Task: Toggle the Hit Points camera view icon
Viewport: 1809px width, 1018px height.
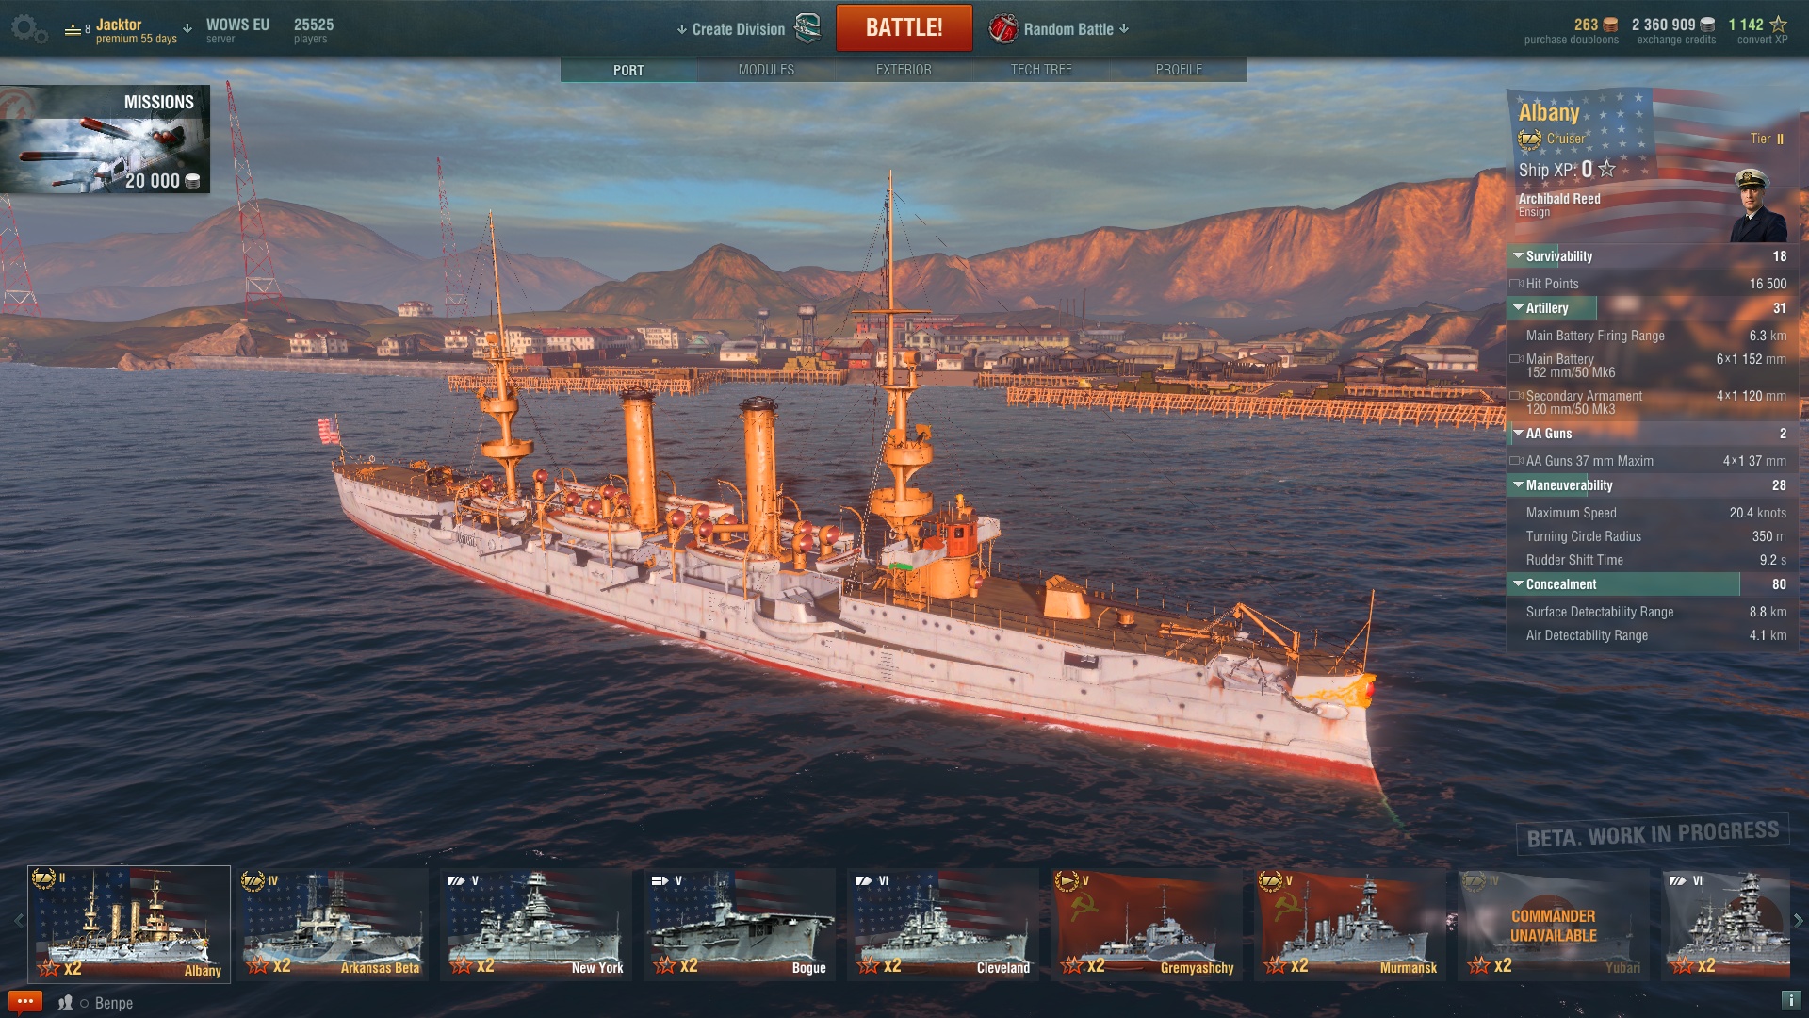Action: click(x=1516, y=284)
